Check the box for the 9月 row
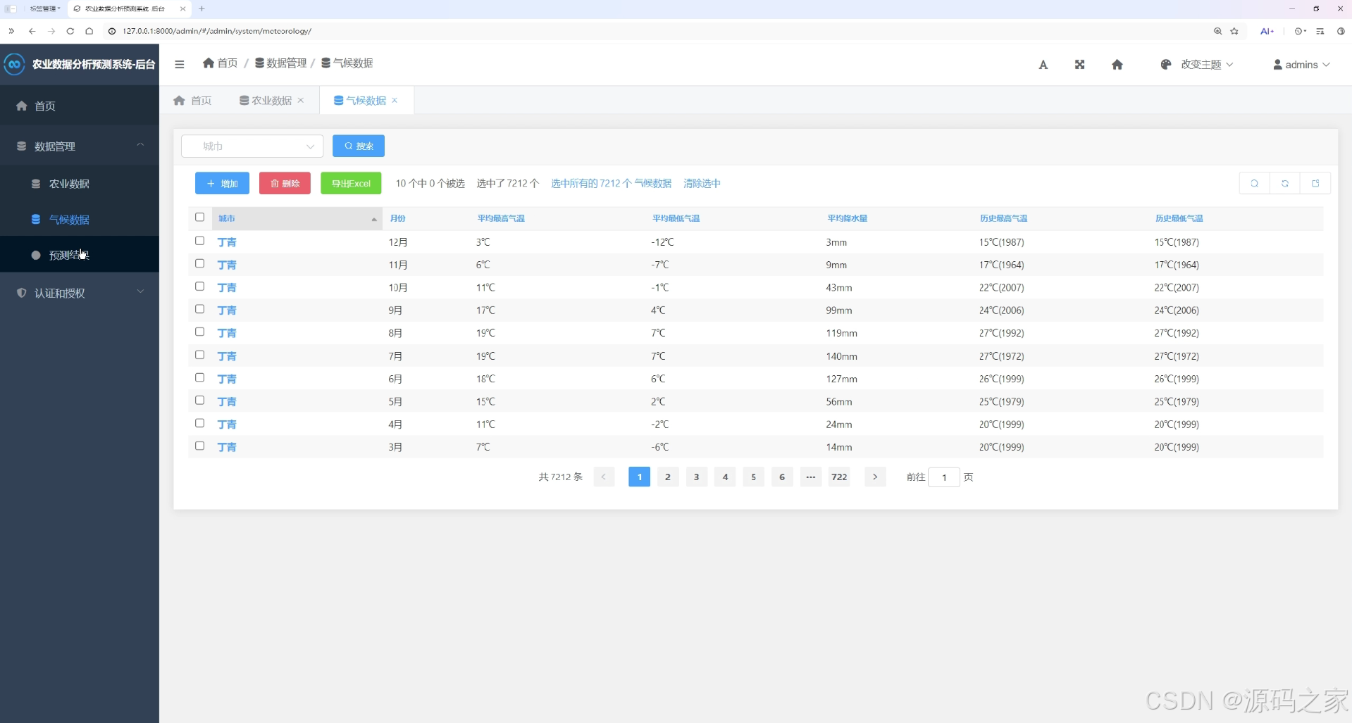 [199, 309]
